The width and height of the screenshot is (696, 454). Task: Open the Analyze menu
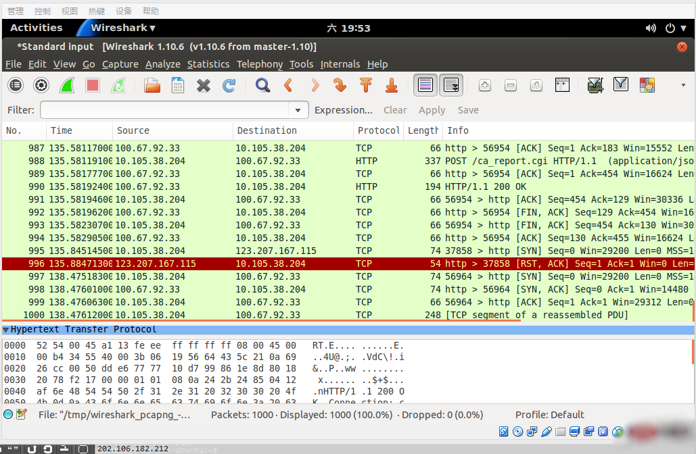click(x=162, y=64)
